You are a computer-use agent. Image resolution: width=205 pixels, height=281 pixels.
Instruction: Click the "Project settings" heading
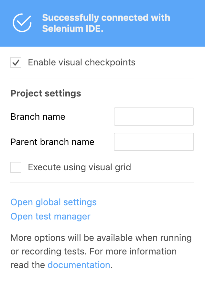46,94
